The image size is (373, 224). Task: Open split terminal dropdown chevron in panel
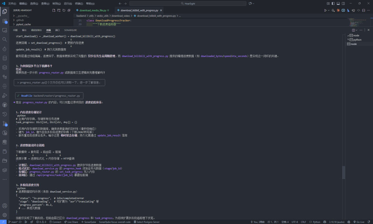tap(356, 30)
